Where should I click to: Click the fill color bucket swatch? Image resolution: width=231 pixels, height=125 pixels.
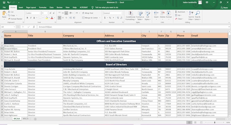click(47, 18)
